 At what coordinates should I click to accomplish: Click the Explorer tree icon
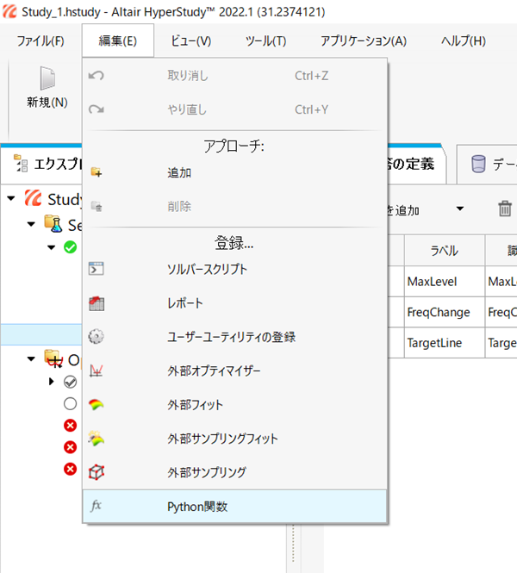click(x=21, y=163)
